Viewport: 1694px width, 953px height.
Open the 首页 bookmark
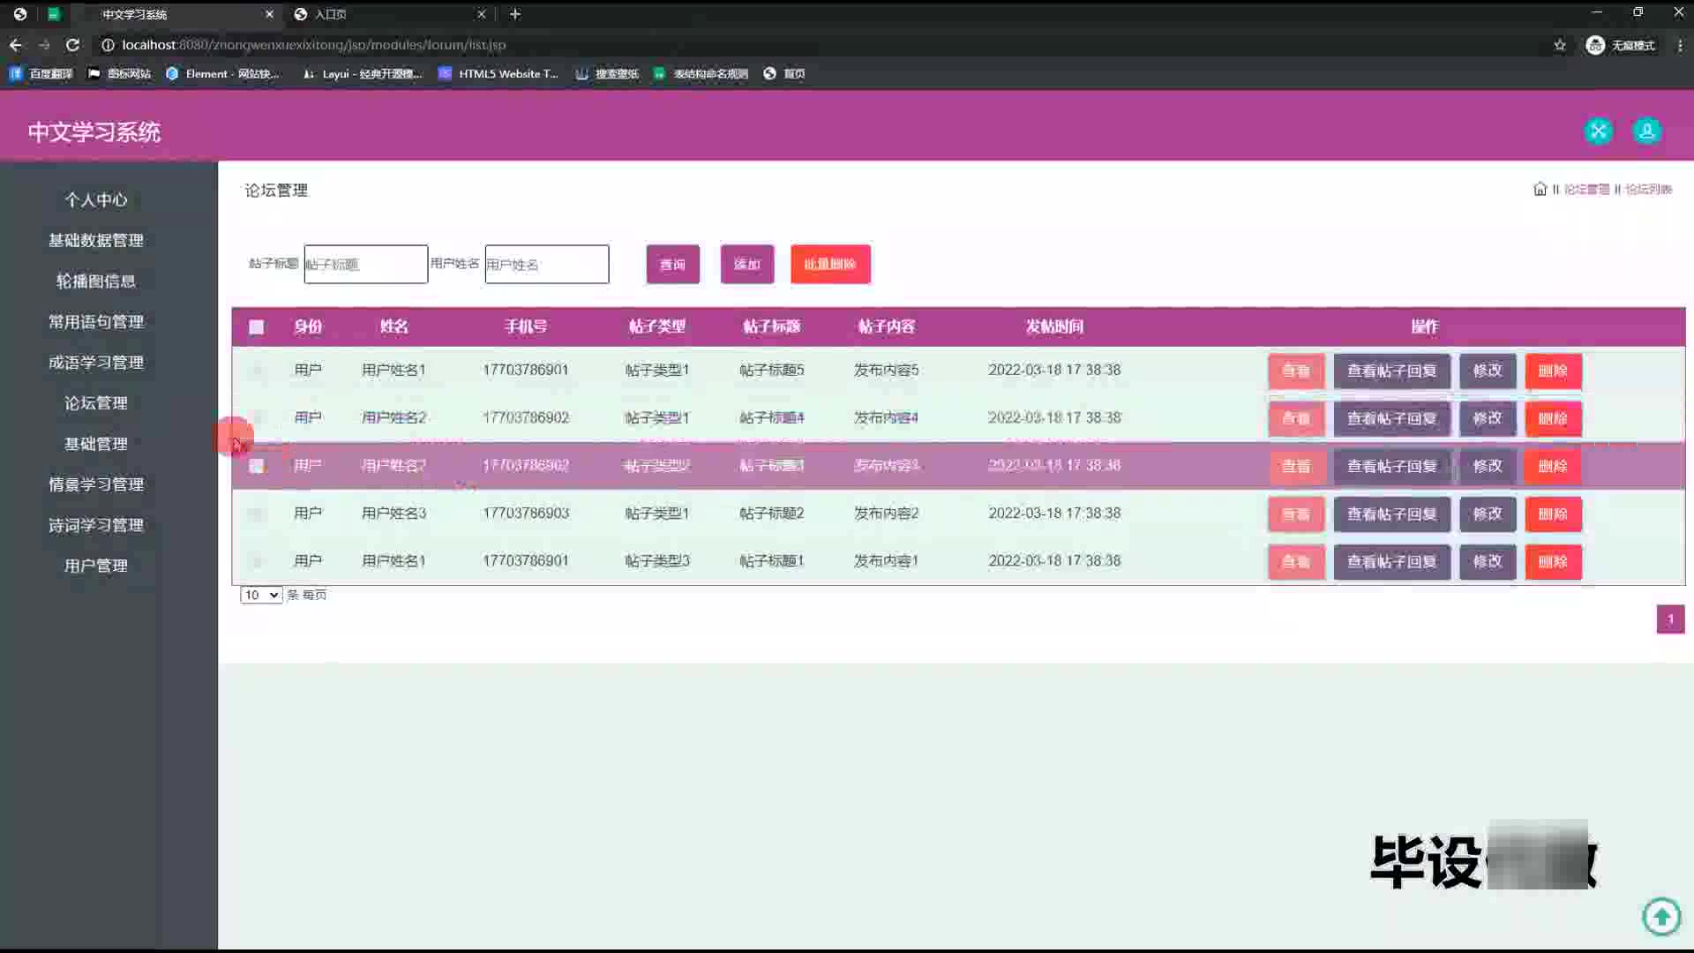pyautogui.click(x=784, y=74)
